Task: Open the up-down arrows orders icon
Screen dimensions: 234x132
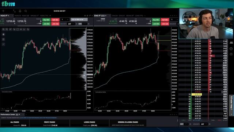Action: pyautogui.click(x=14, y=11)
